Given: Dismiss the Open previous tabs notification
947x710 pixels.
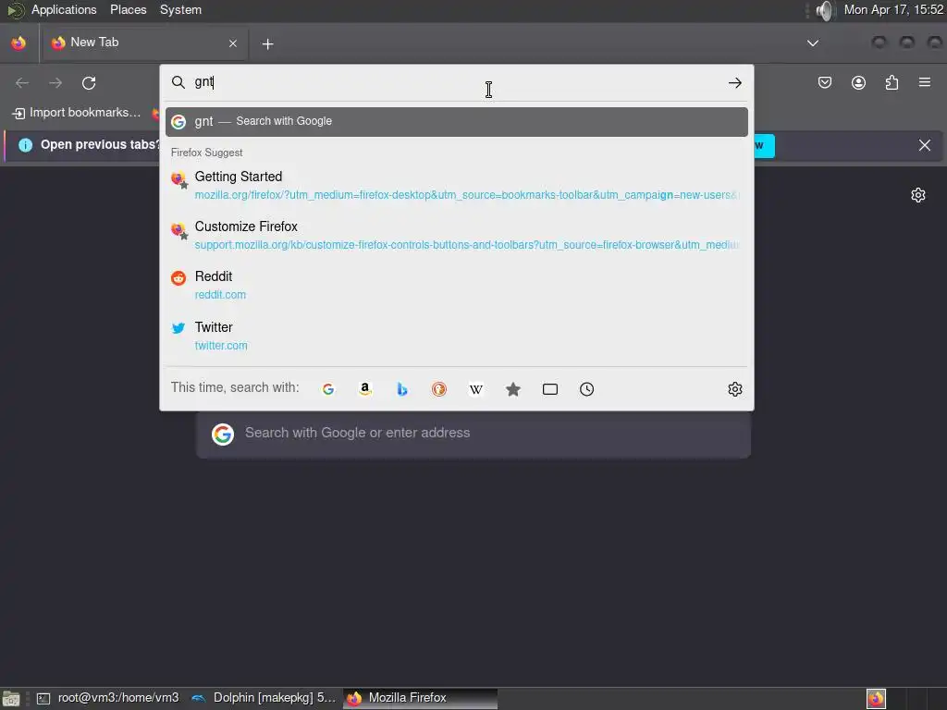Looking at the screenshot, I should pyautogui.click(x=925, y=145).
